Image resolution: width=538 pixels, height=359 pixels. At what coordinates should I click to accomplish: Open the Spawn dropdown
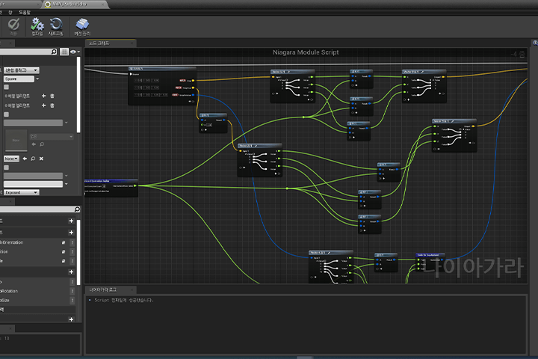(x=19, y=79)
